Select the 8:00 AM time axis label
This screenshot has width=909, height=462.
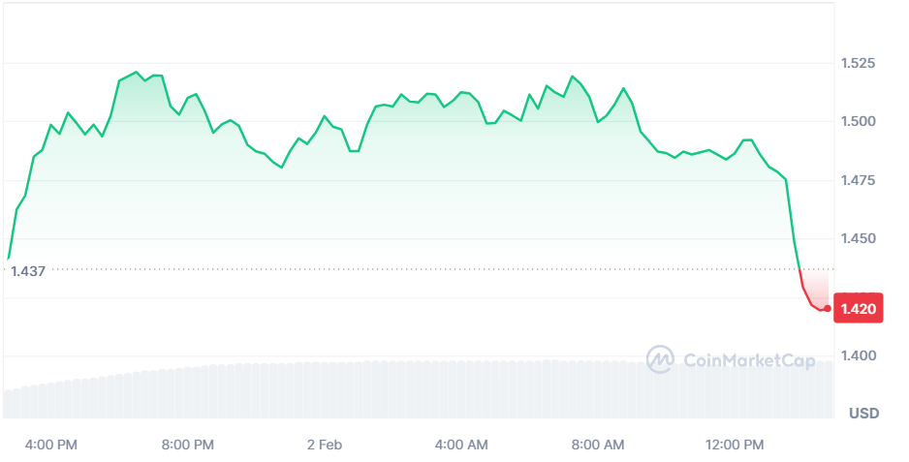click(x=598, y=446)
